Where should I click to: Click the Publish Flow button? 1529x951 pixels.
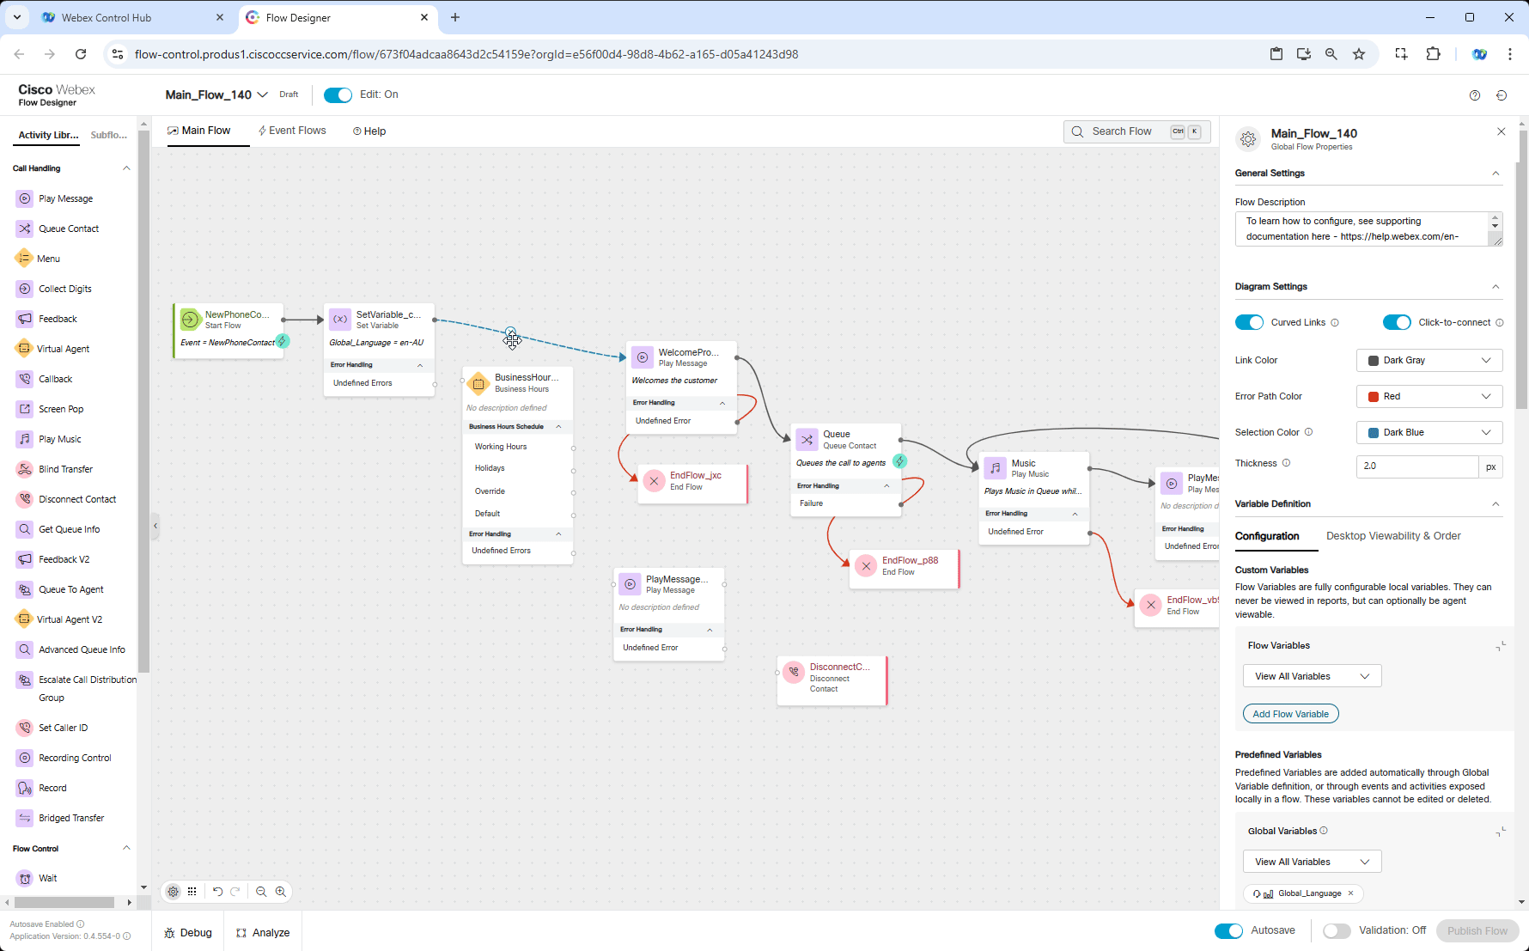tap(1477, 930)
